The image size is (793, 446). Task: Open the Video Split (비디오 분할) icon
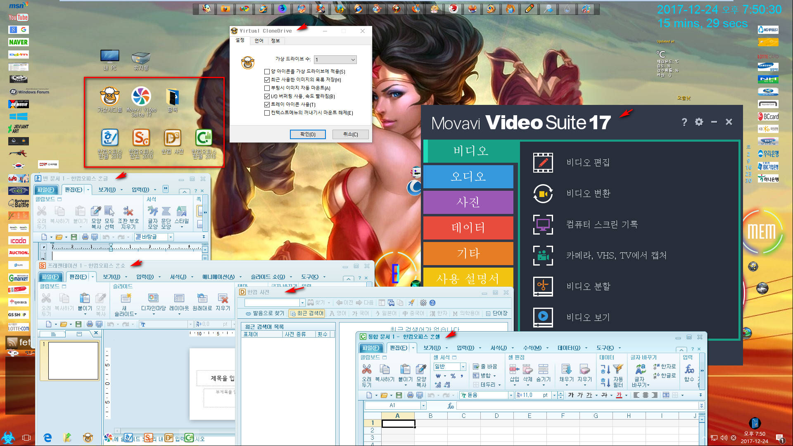(543, 286)
